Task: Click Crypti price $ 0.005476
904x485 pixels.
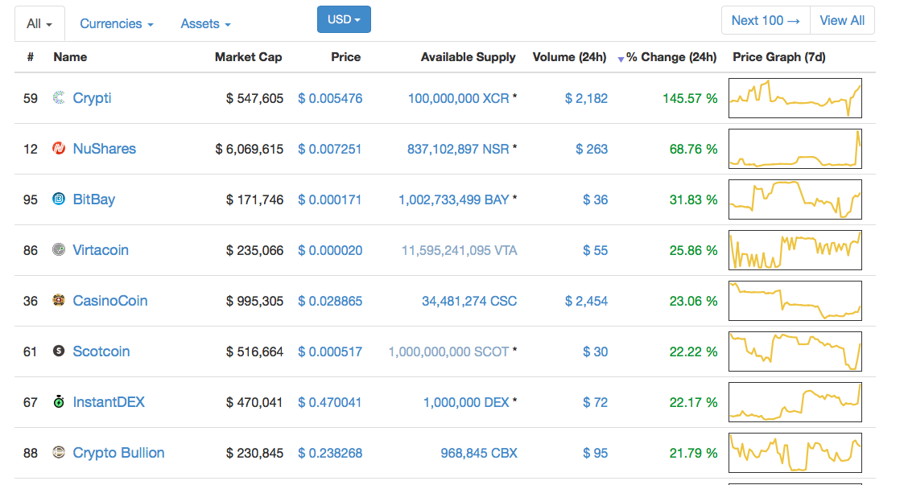Action: coord(330,98)
